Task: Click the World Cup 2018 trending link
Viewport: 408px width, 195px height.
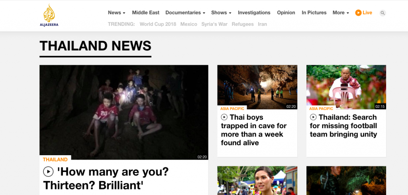Action: point(158,24)
